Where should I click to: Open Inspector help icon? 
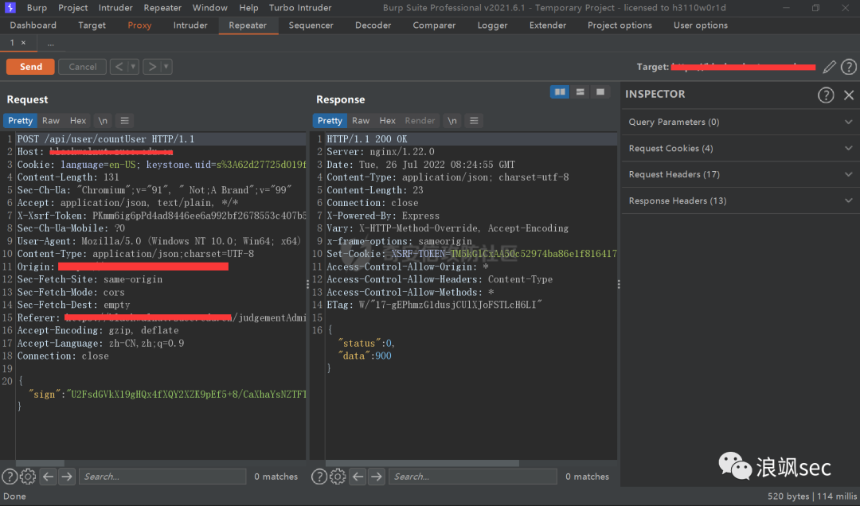826,95
